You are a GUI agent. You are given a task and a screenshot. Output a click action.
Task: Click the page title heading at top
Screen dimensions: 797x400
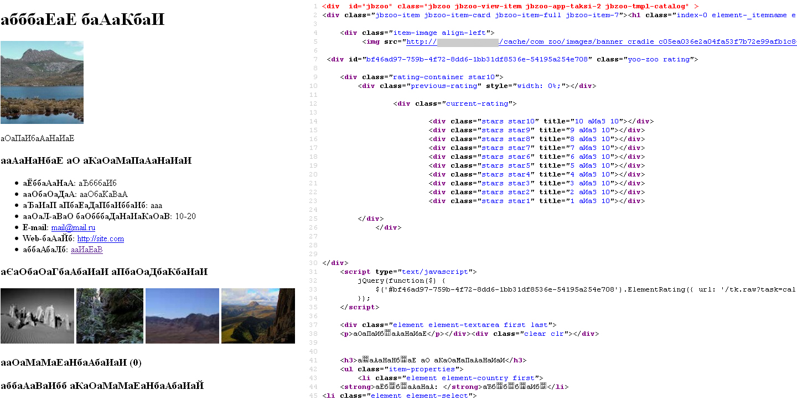coord(82,20)
